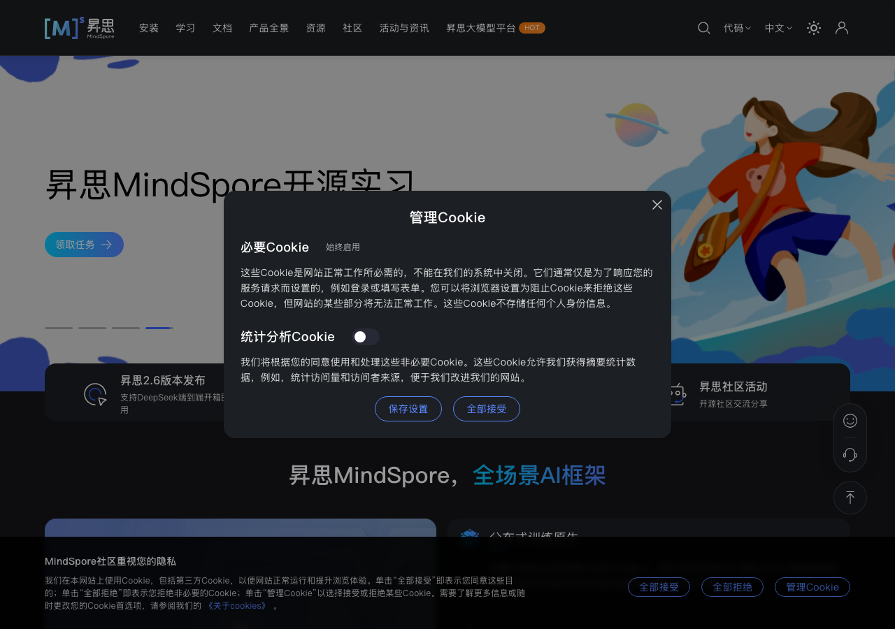Click the 必要Cookie heading
895x629 pixels.
[x=275, y=247]
